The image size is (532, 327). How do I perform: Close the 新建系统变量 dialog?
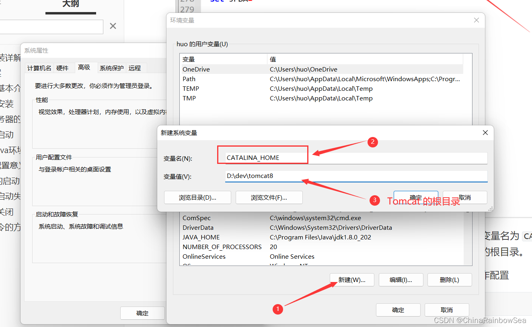pos(485,133)
